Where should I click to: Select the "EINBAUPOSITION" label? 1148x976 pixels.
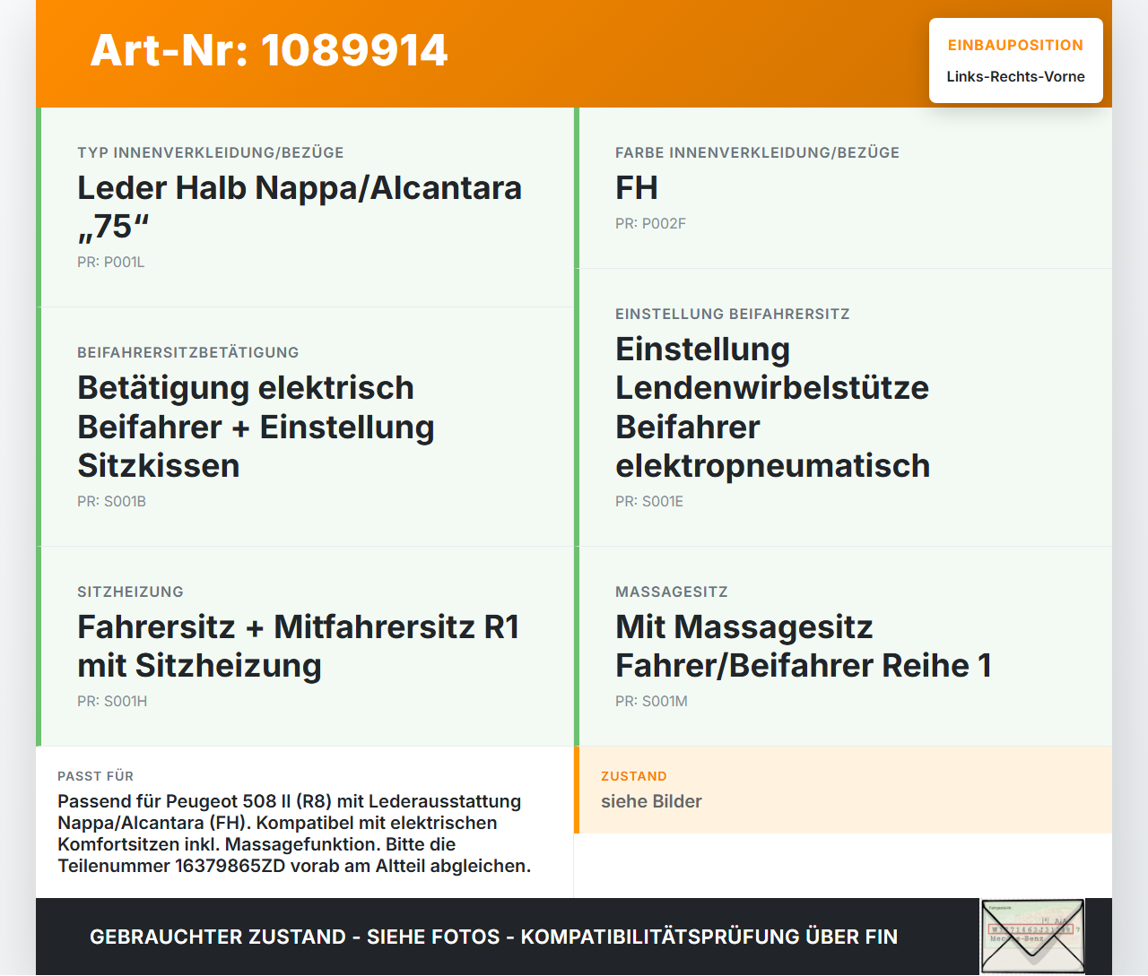1015,45
